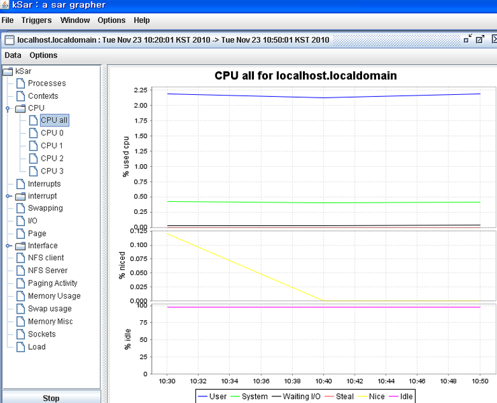Select the CPU 1 graph entry
497x403 pixels.
pyautogui.click(x=52, y=145)
